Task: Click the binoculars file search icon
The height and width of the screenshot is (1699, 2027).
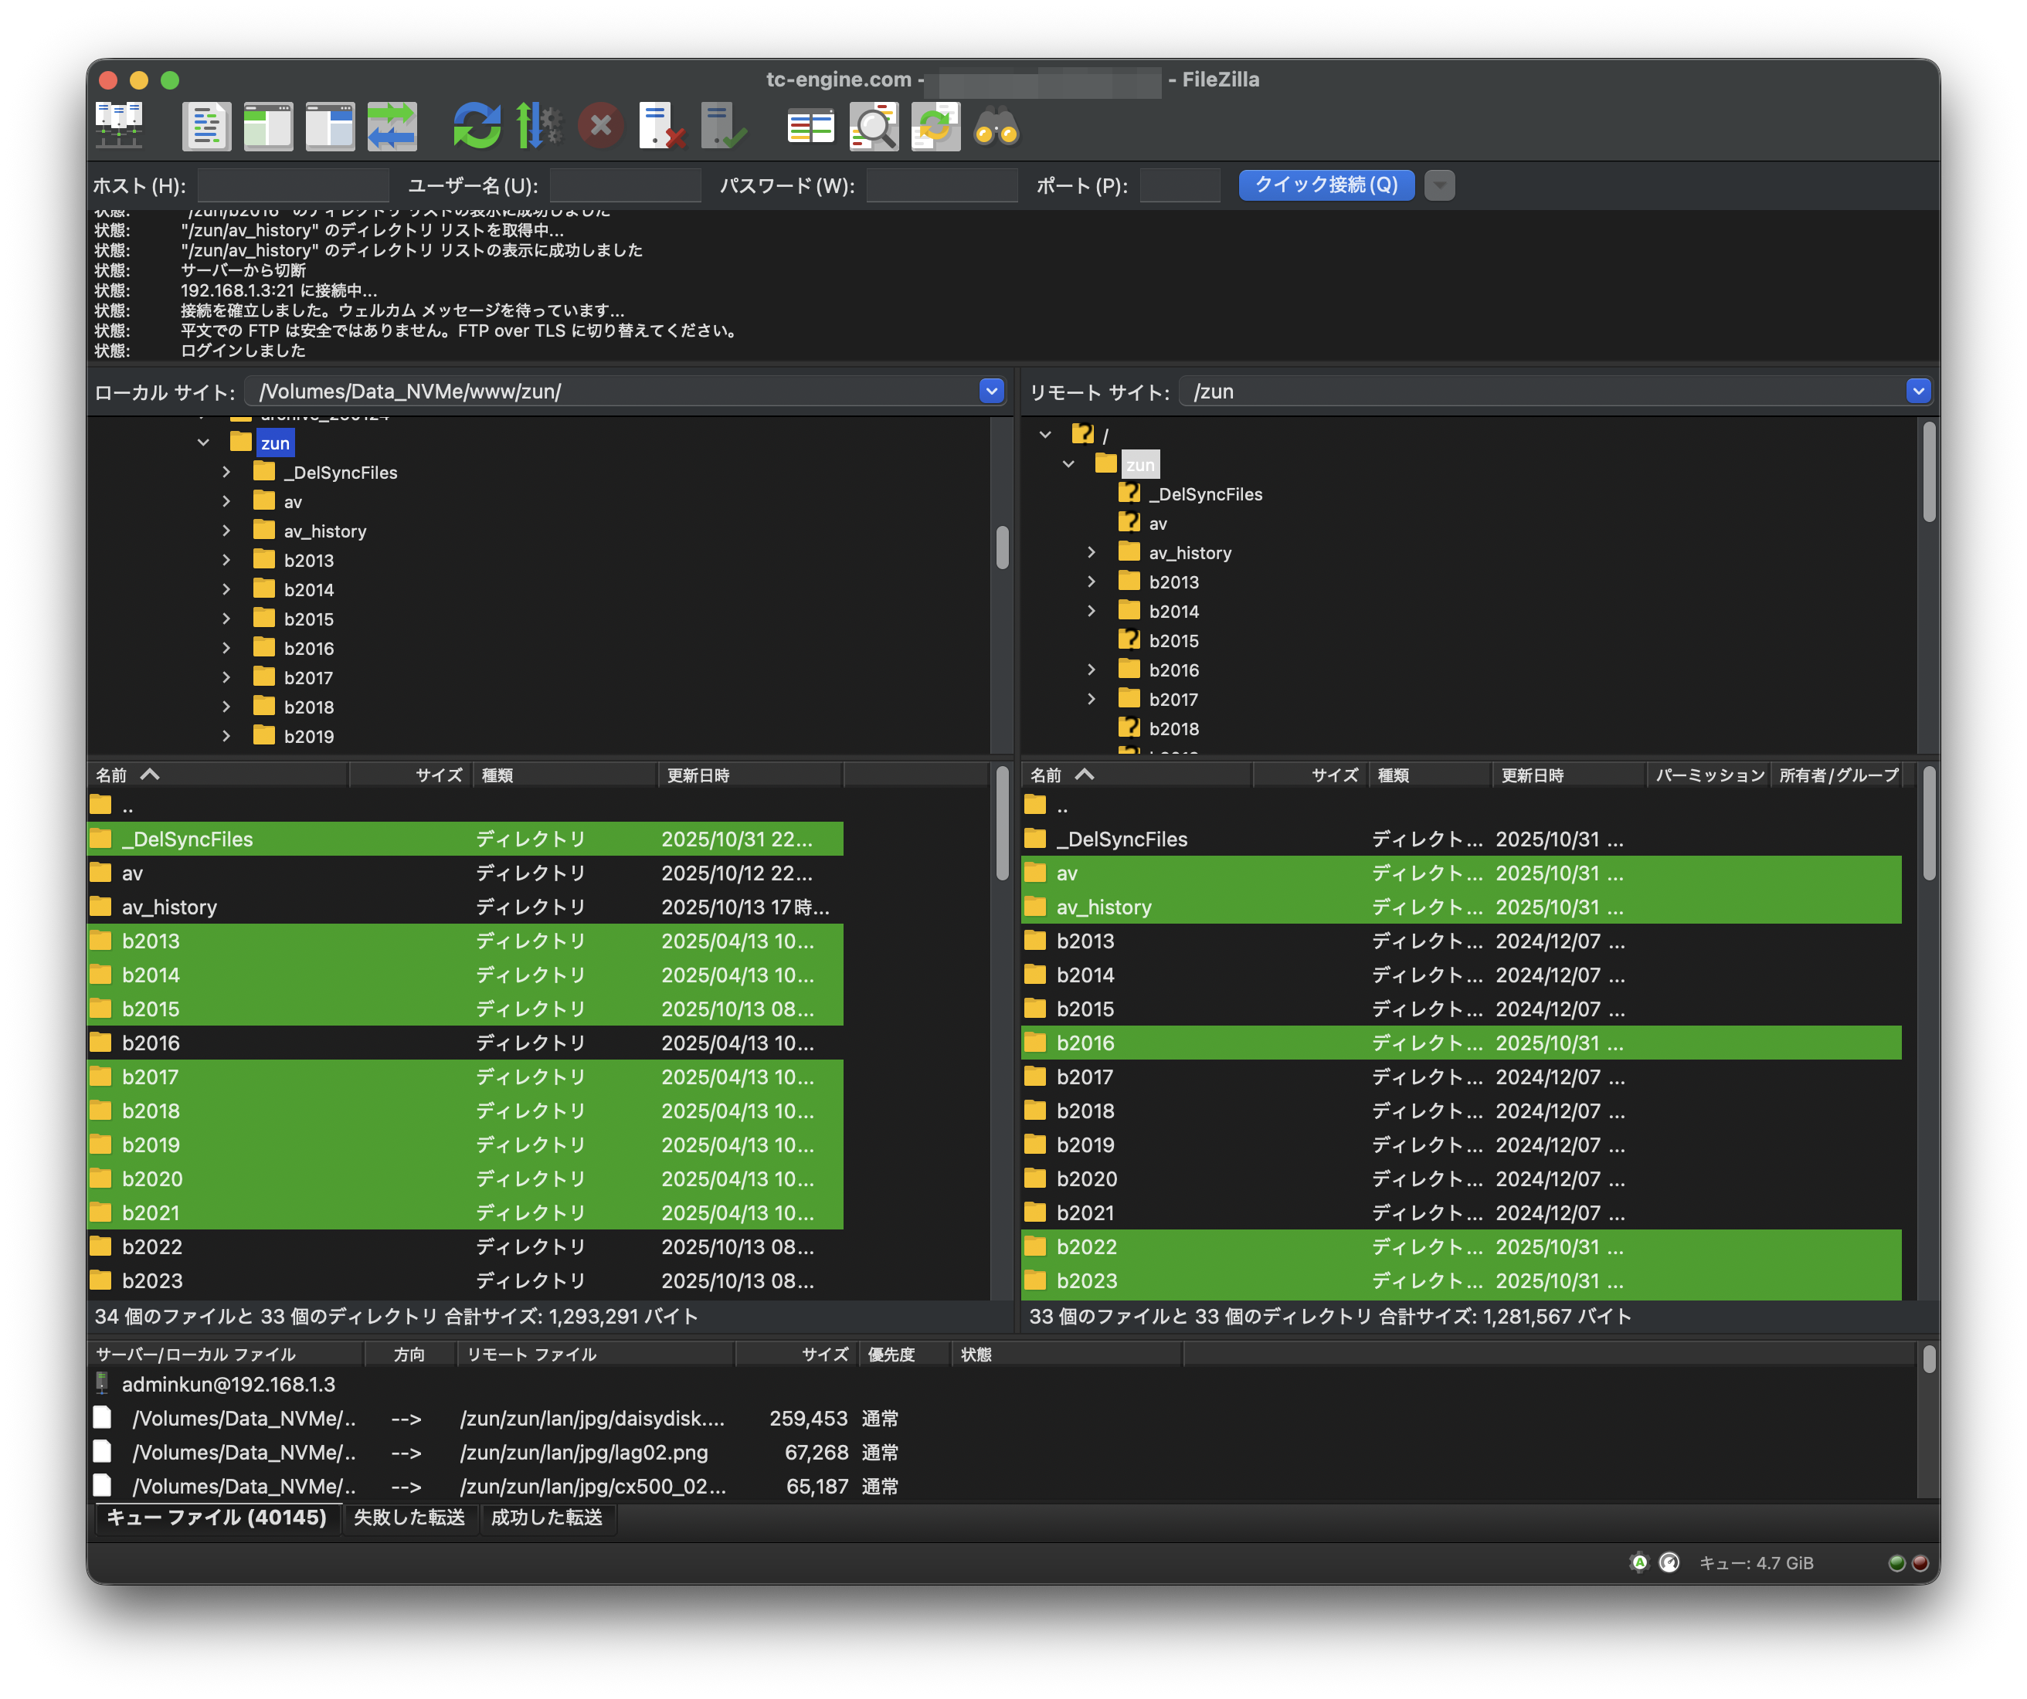Action: [997, 125]
